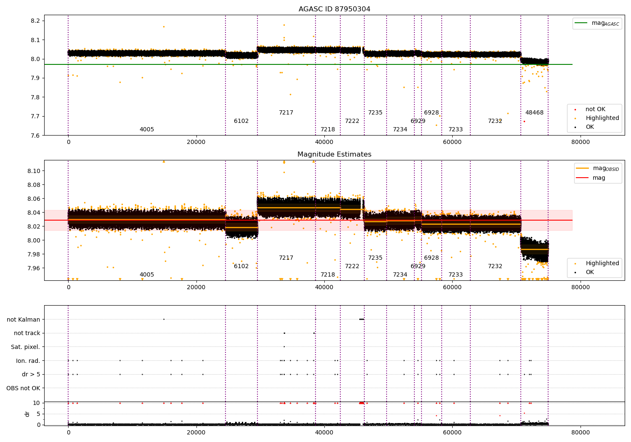Click obsid label 7218 in middle plot
The image size is (631, 442).
328,275
